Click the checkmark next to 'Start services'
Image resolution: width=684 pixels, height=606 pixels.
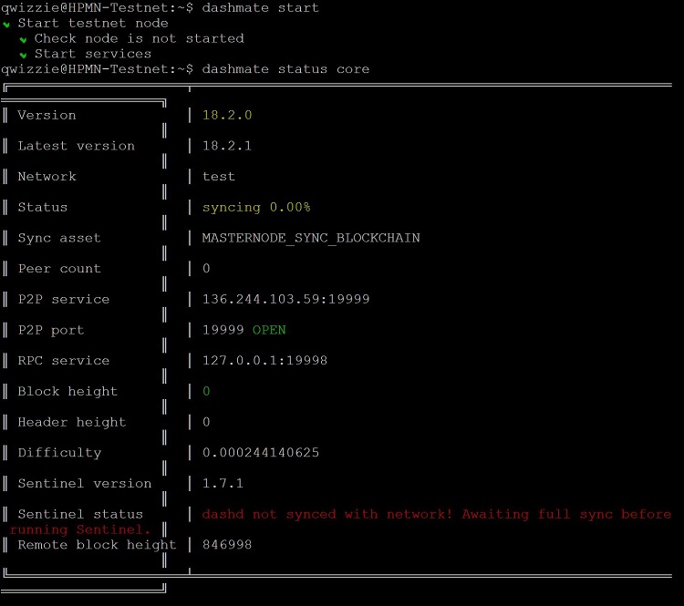pyautogui.click(x=23, y=56)
